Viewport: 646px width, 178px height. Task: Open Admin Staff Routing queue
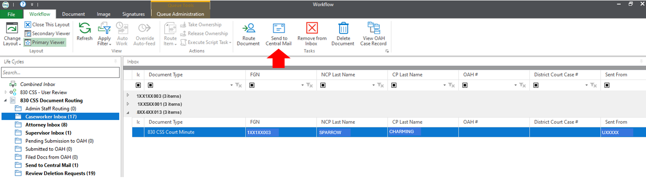click(x=51, y=109)
